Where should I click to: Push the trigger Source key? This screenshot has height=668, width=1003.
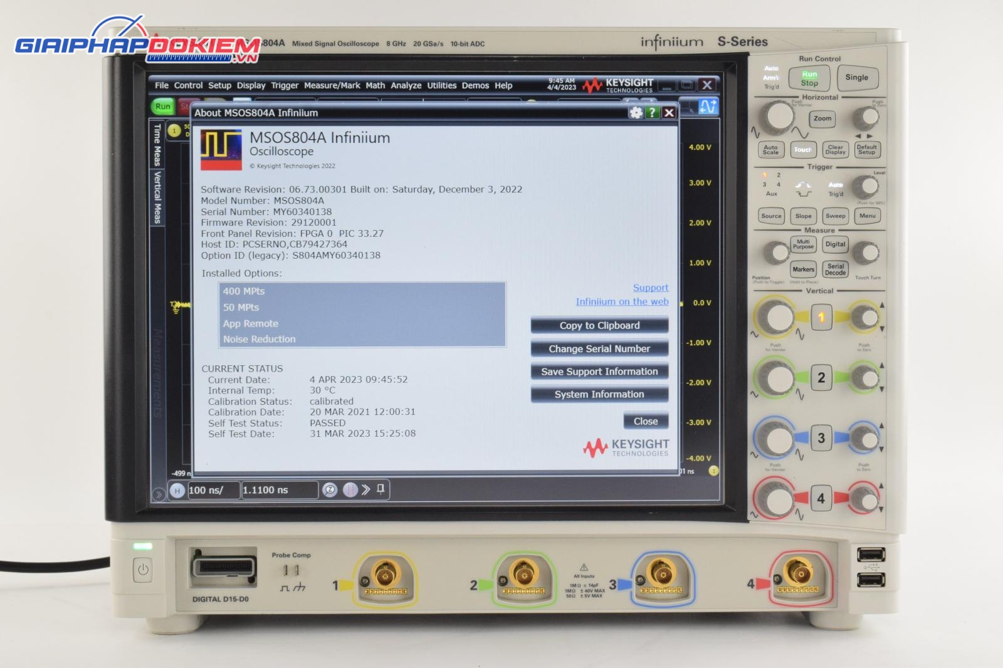771,216
